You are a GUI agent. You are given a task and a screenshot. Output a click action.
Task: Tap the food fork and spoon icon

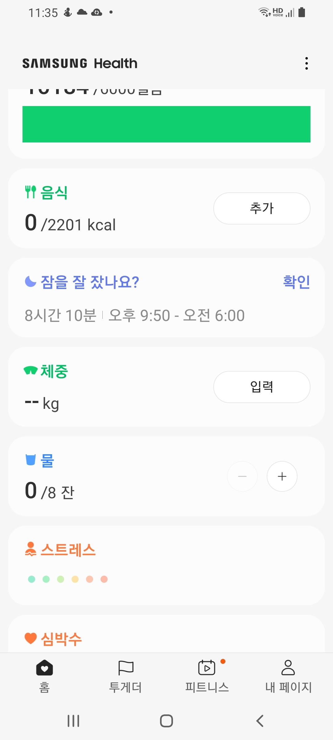pos(31,192)
